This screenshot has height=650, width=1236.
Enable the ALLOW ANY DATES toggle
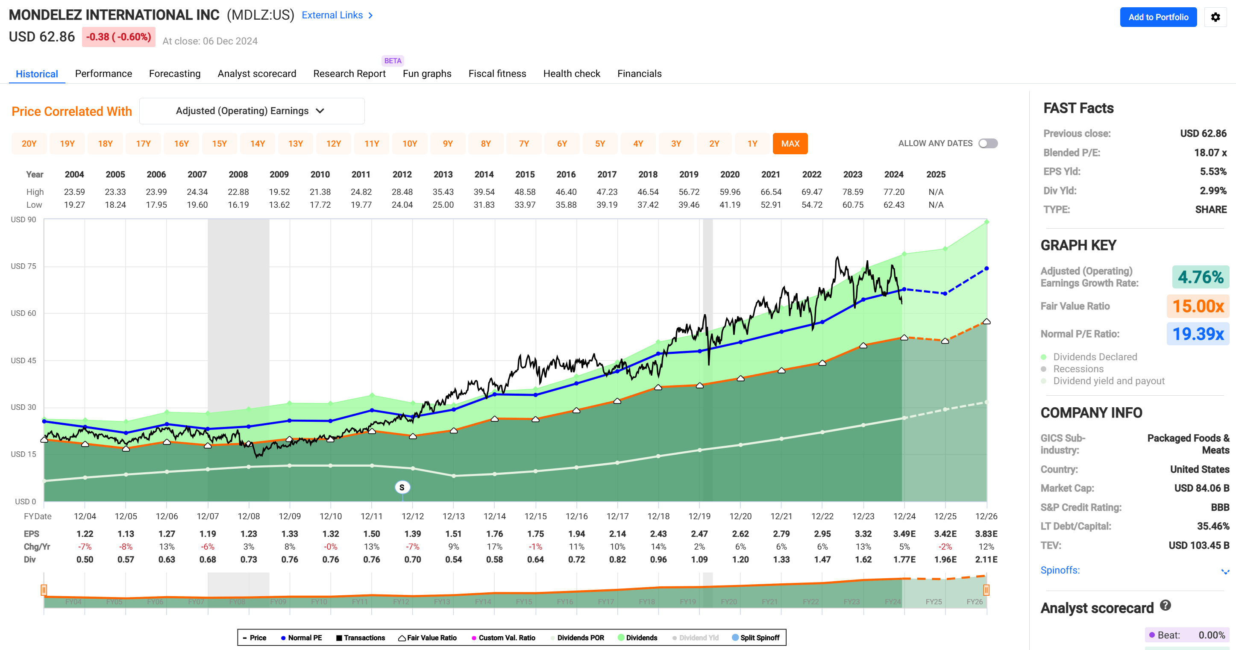tap(988, 143)
